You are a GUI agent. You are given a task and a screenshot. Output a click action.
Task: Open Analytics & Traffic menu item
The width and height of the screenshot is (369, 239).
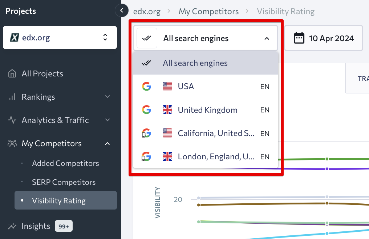coord(55,120)
